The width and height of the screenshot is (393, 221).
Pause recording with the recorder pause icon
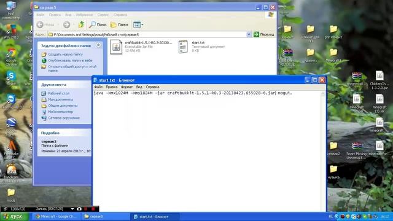pos(86,209)
